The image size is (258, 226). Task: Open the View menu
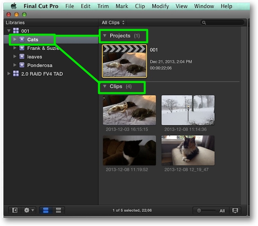[x=182, y=6]
